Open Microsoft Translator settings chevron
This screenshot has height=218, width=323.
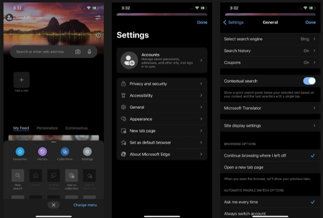(x=314, y=108)
